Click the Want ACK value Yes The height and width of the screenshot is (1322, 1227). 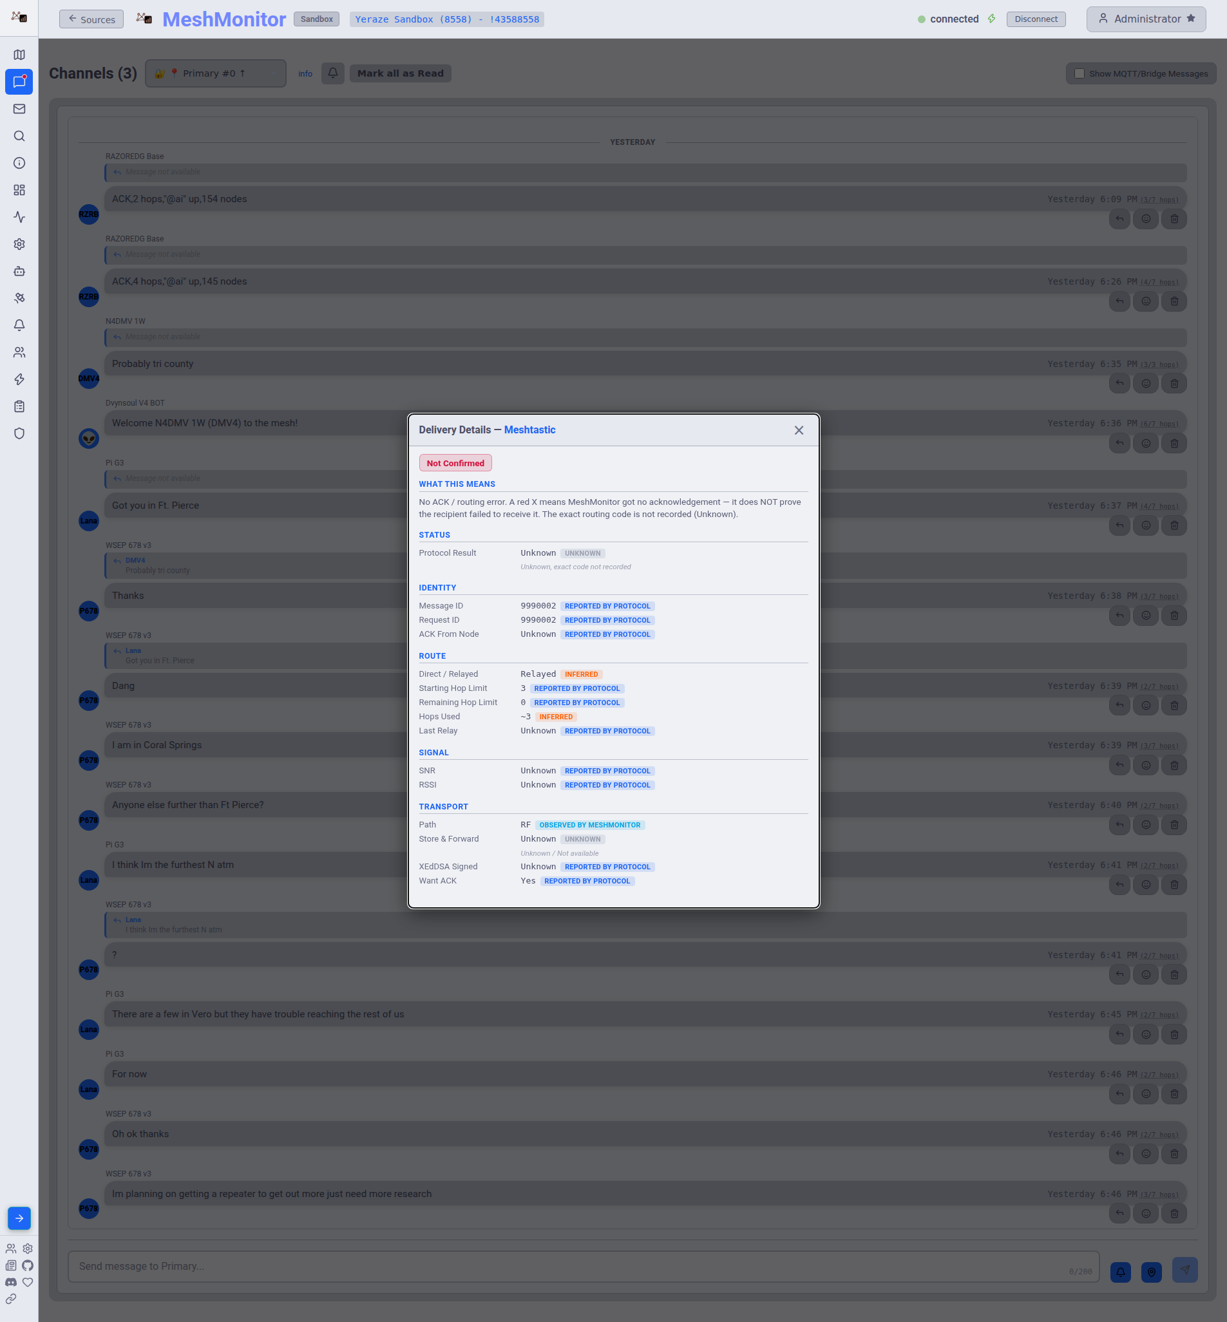point(528,882)
